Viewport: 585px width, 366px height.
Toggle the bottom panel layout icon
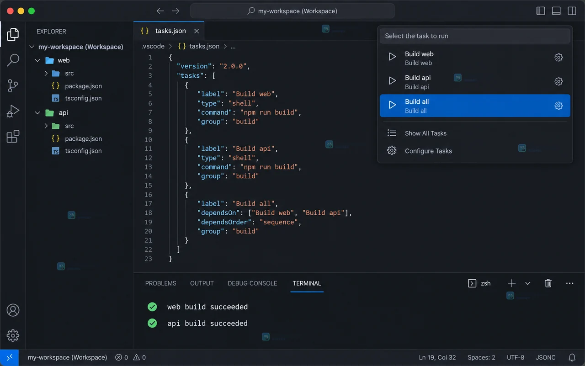556,11
